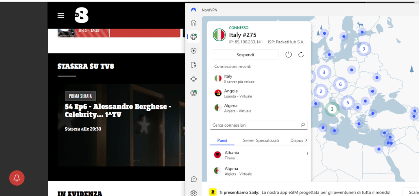Select recent connection Italy fastest server
Image resolution: width=419 pixels, height=196 pixels.
(259, 79)
